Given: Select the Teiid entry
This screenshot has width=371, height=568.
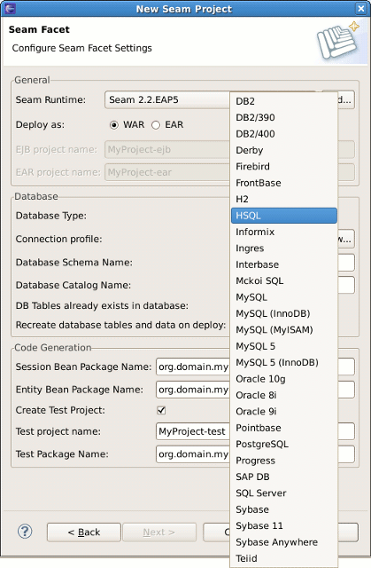Looking at the screenshot, I should (284, 558).
